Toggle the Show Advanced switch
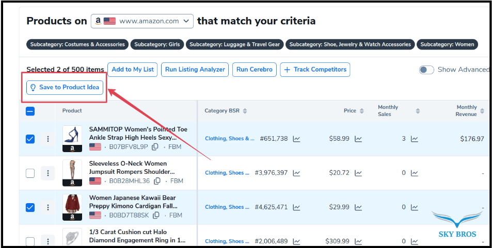The image size is (492, 248). pos(426,70)
